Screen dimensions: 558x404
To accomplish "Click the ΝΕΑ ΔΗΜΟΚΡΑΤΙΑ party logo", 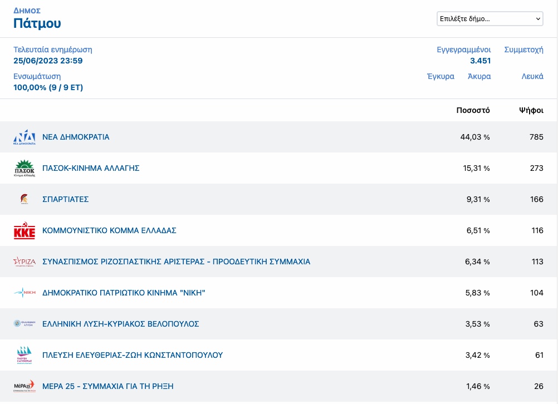I will (x=25, y=137).
